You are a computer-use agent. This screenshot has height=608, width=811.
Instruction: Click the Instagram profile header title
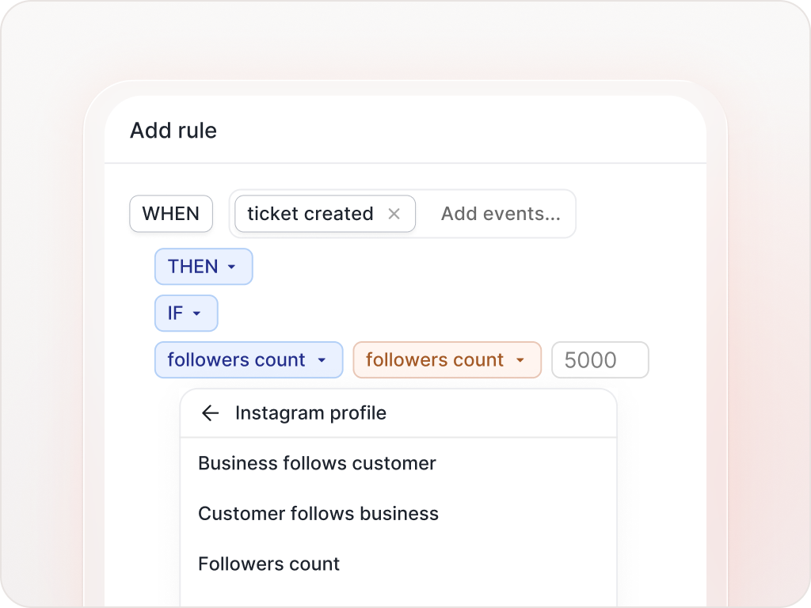(310, 413)
